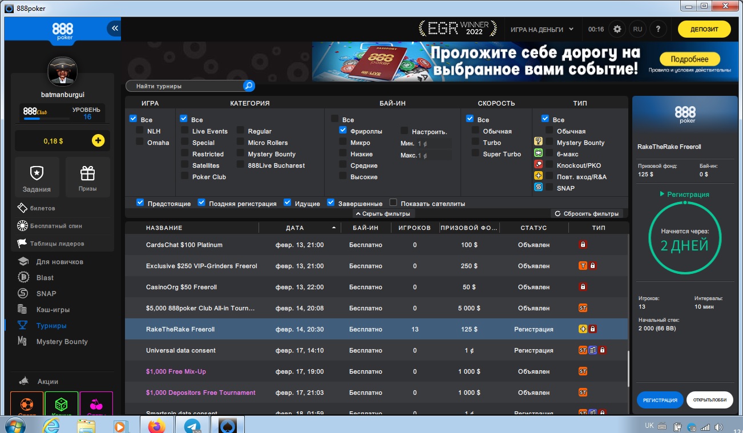Sort by ИГРОКОВ column header

pyautogui.click(x=414, y=228)
